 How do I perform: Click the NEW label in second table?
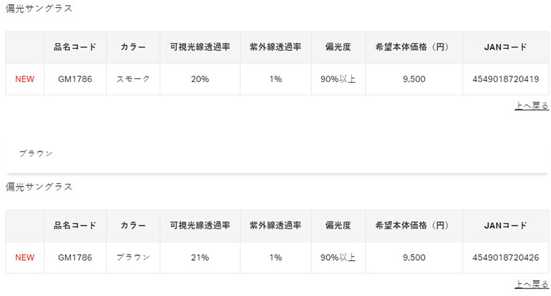[x=25, y=257]
